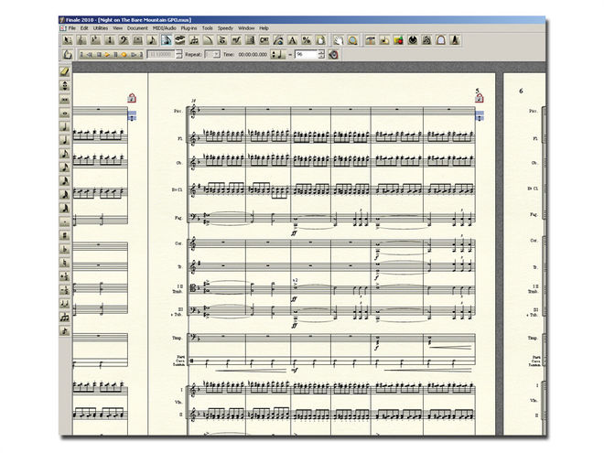Open the MIDI/Audio menu

click(164, 28)
